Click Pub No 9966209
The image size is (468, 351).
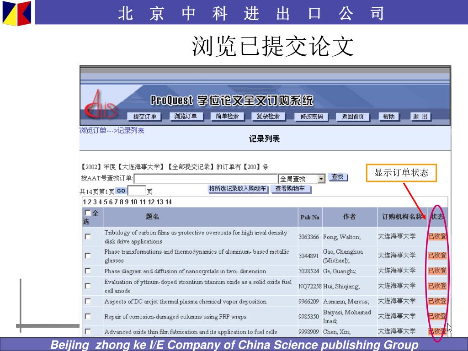pyautogui.click(x=308, y=302)
